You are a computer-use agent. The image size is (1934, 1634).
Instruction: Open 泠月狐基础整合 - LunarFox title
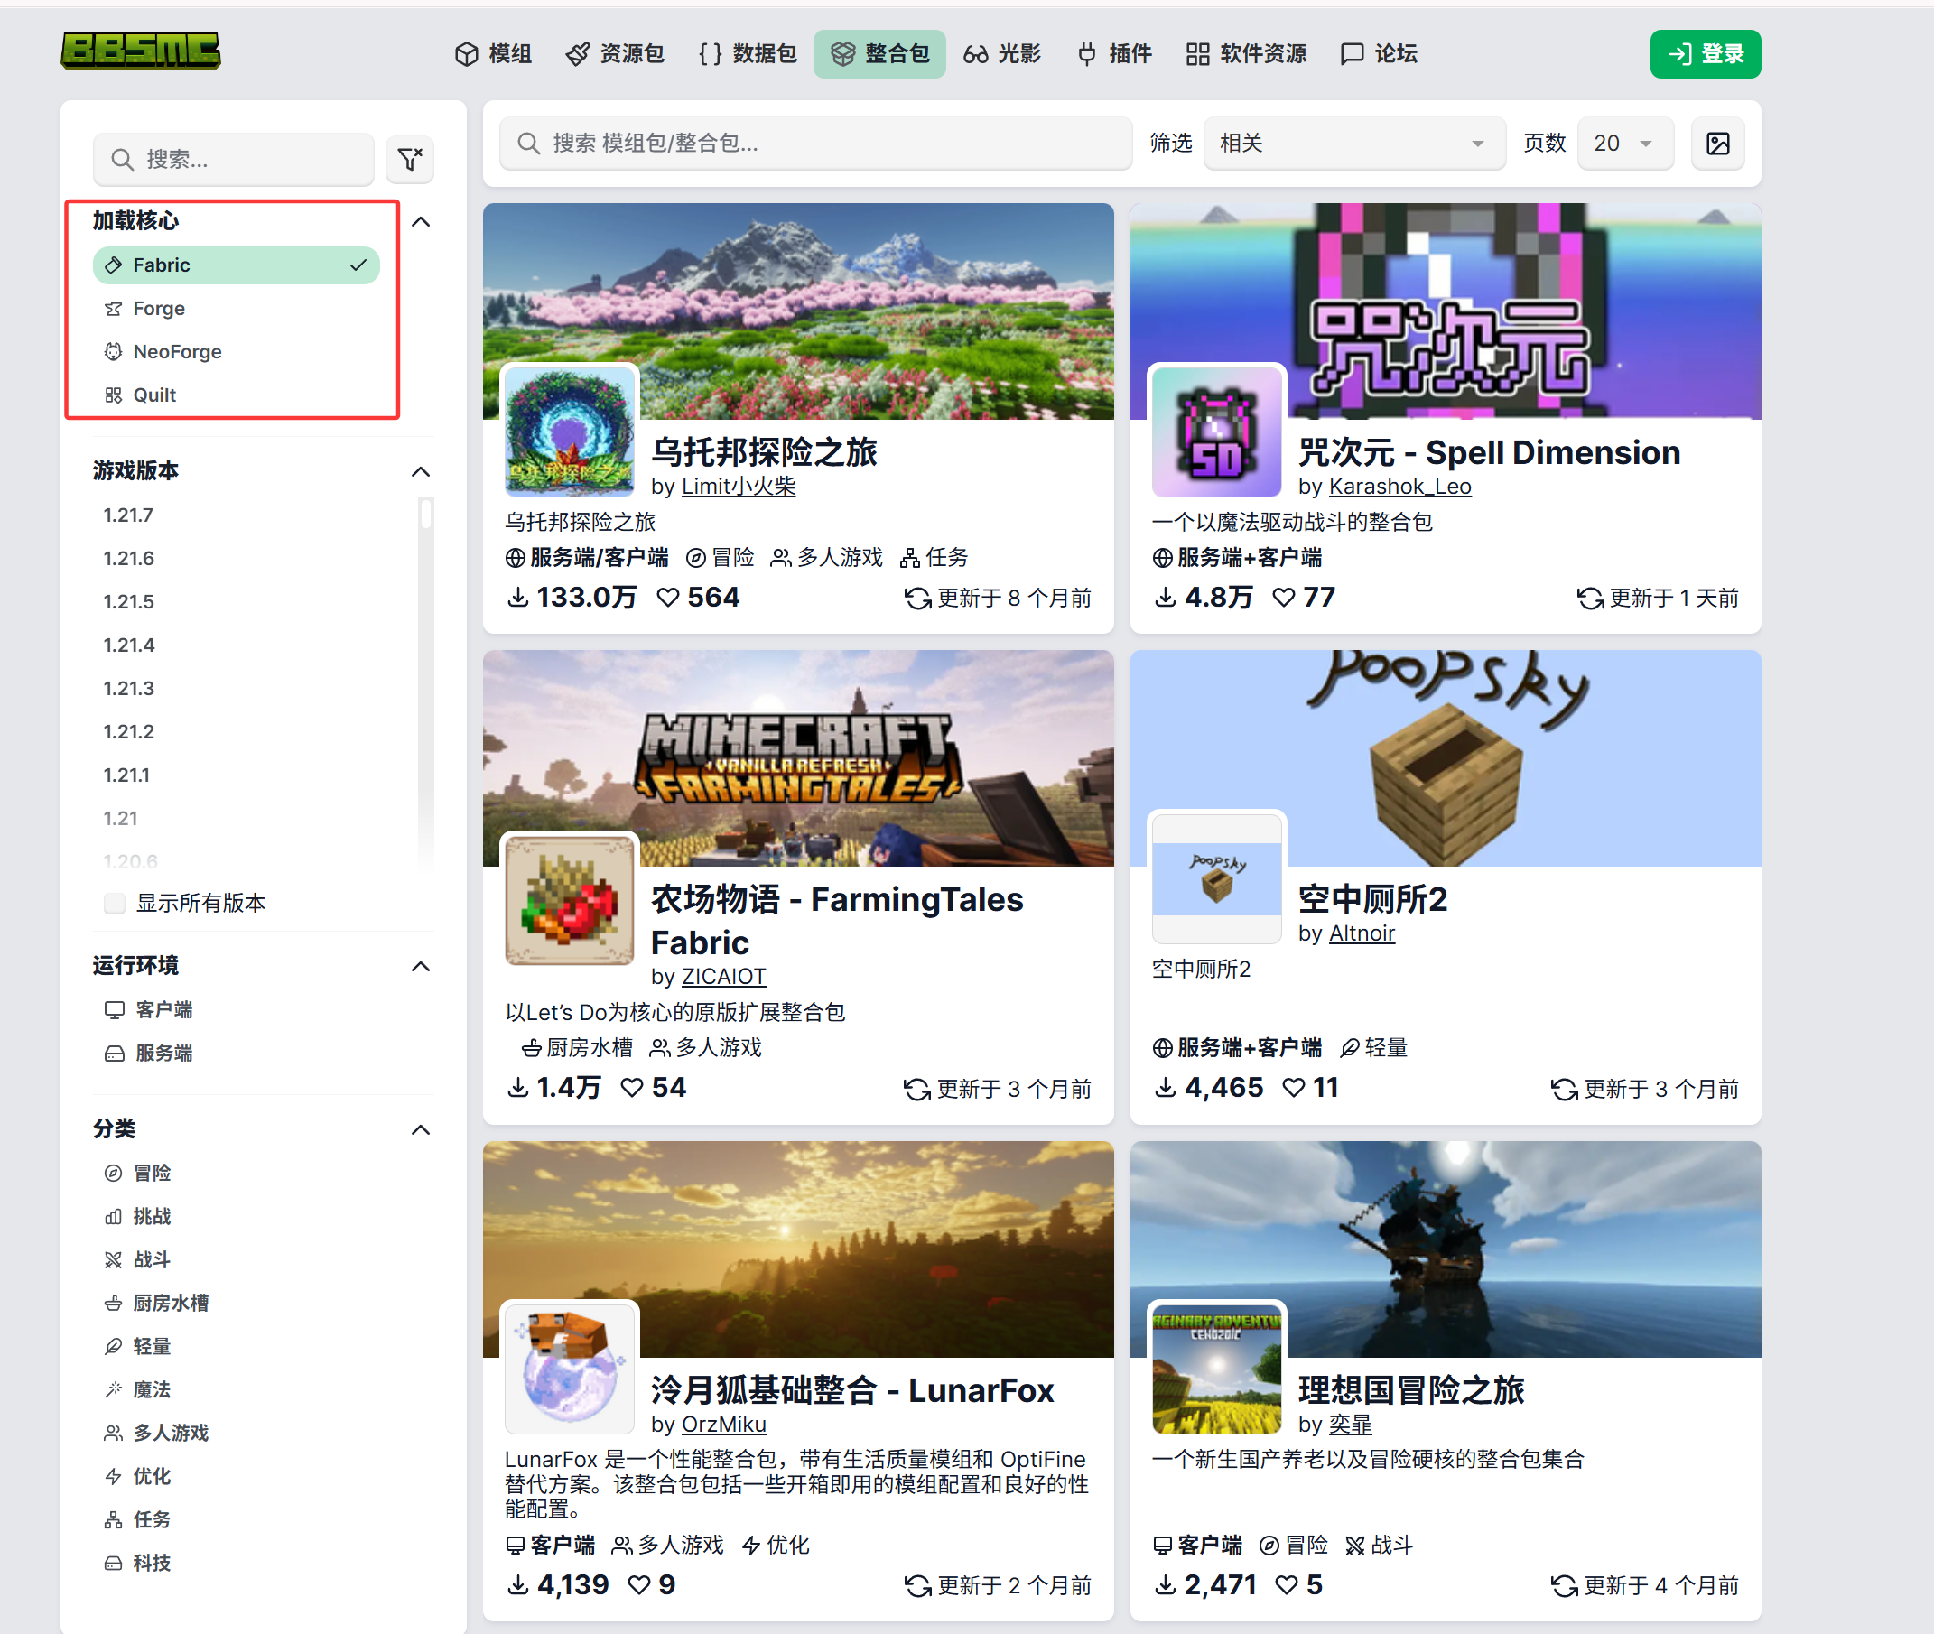(x=852, y=1390)
